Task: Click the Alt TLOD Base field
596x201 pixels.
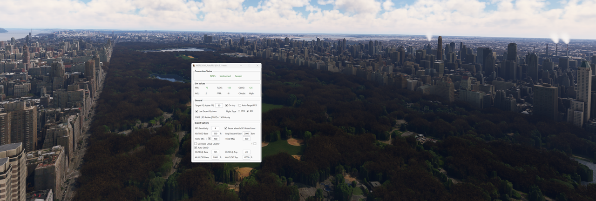Action: click(x=215, y=134)
